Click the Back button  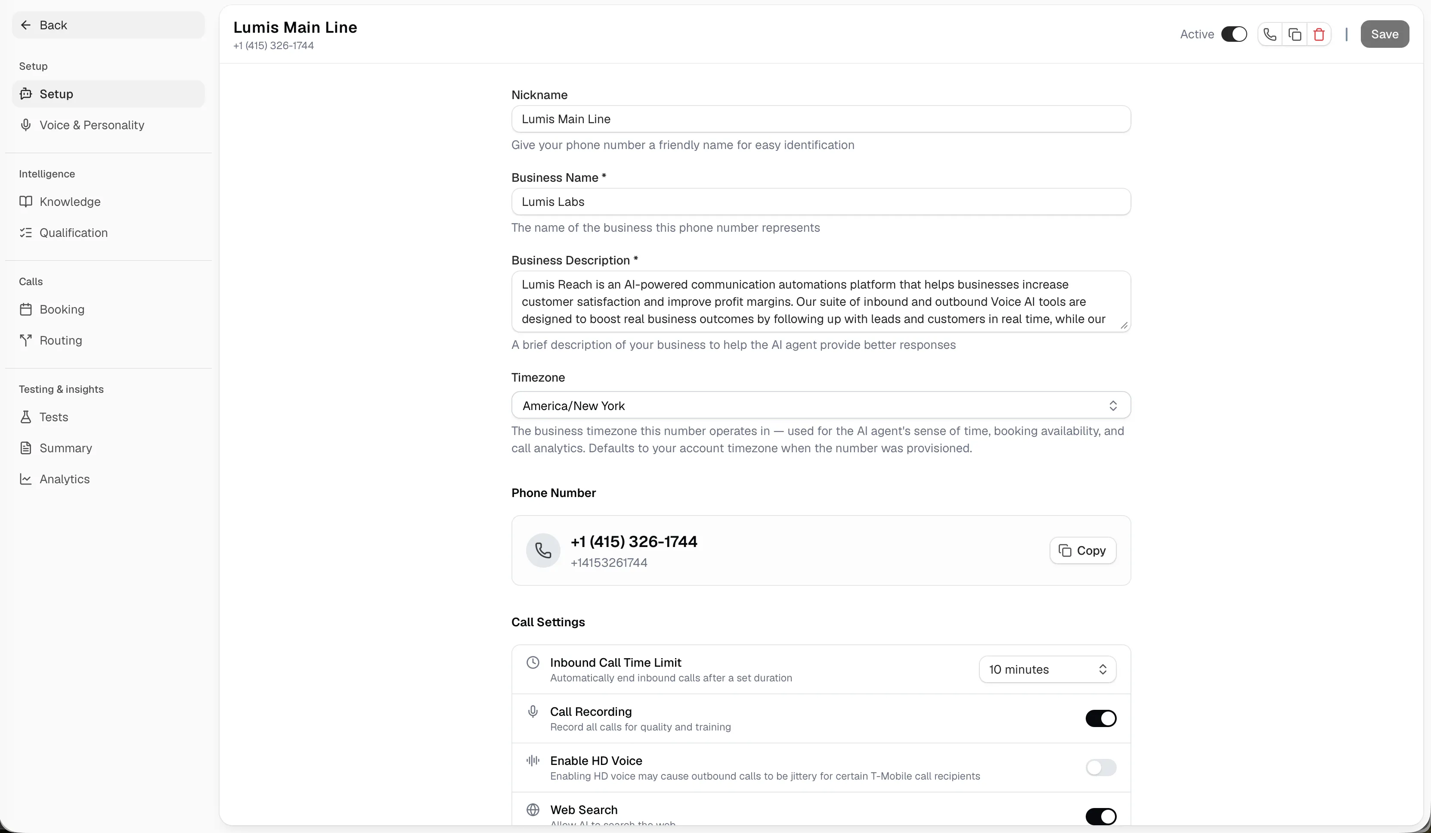[108, 25]
